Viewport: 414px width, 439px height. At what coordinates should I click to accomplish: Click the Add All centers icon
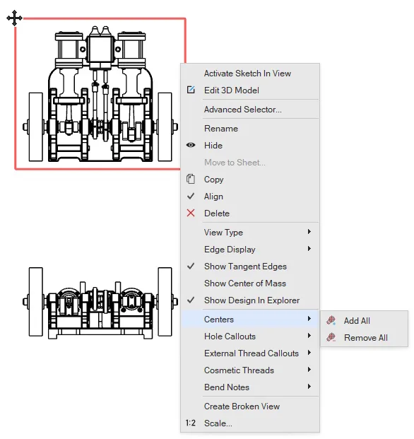point(331,320)
